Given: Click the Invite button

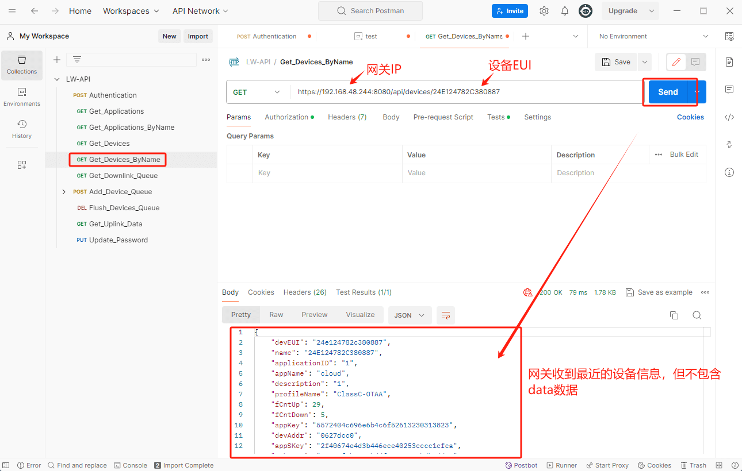Looking at the screenshot, I should pos(510,11).
